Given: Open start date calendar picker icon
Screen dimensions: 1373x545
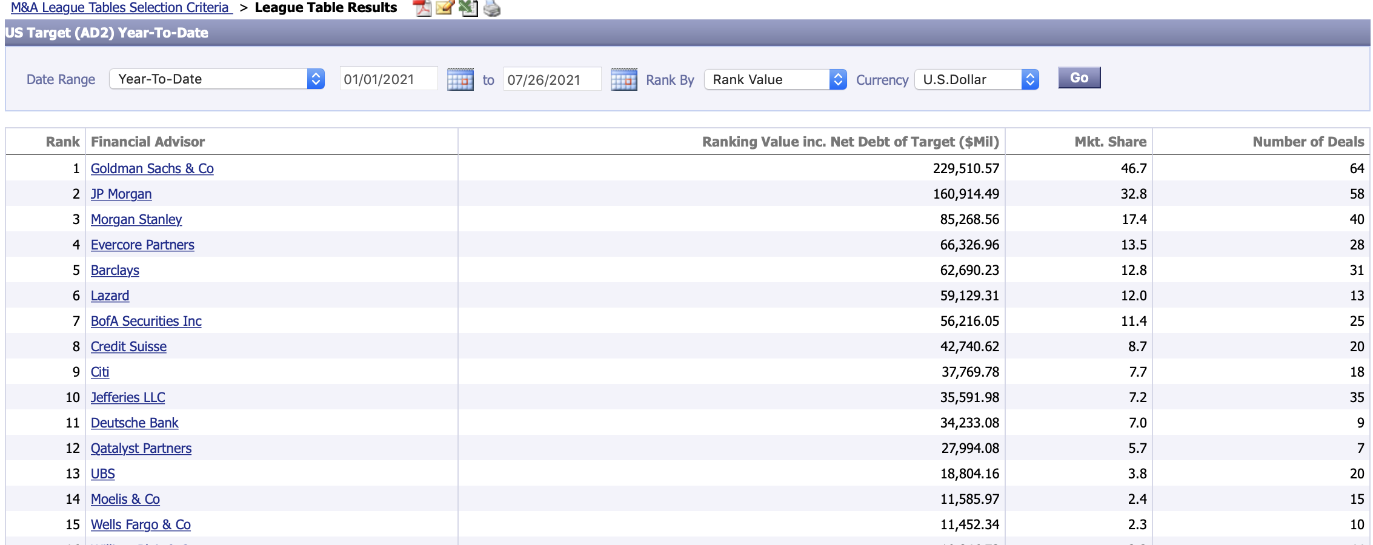Looking at the screenshot, I should (460, 79).
